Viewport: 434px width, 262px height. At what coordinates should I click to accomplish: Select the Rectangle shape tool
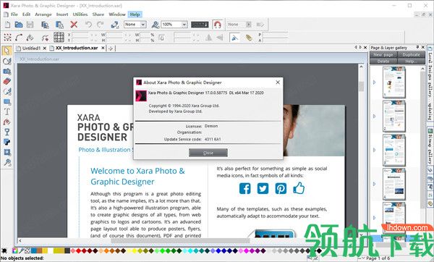pos(7,101)
